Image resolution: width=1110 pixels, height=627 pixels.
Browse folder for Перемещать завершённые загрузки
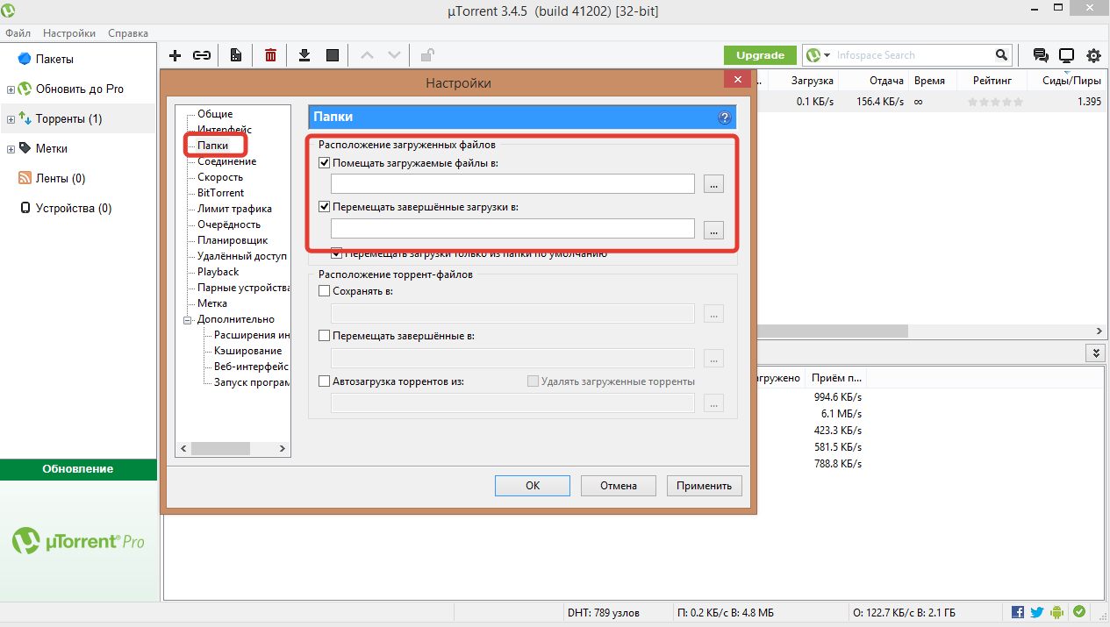713,229
